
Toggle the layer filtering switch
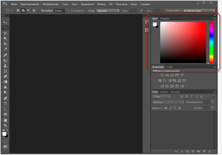(x=213, y=97)
